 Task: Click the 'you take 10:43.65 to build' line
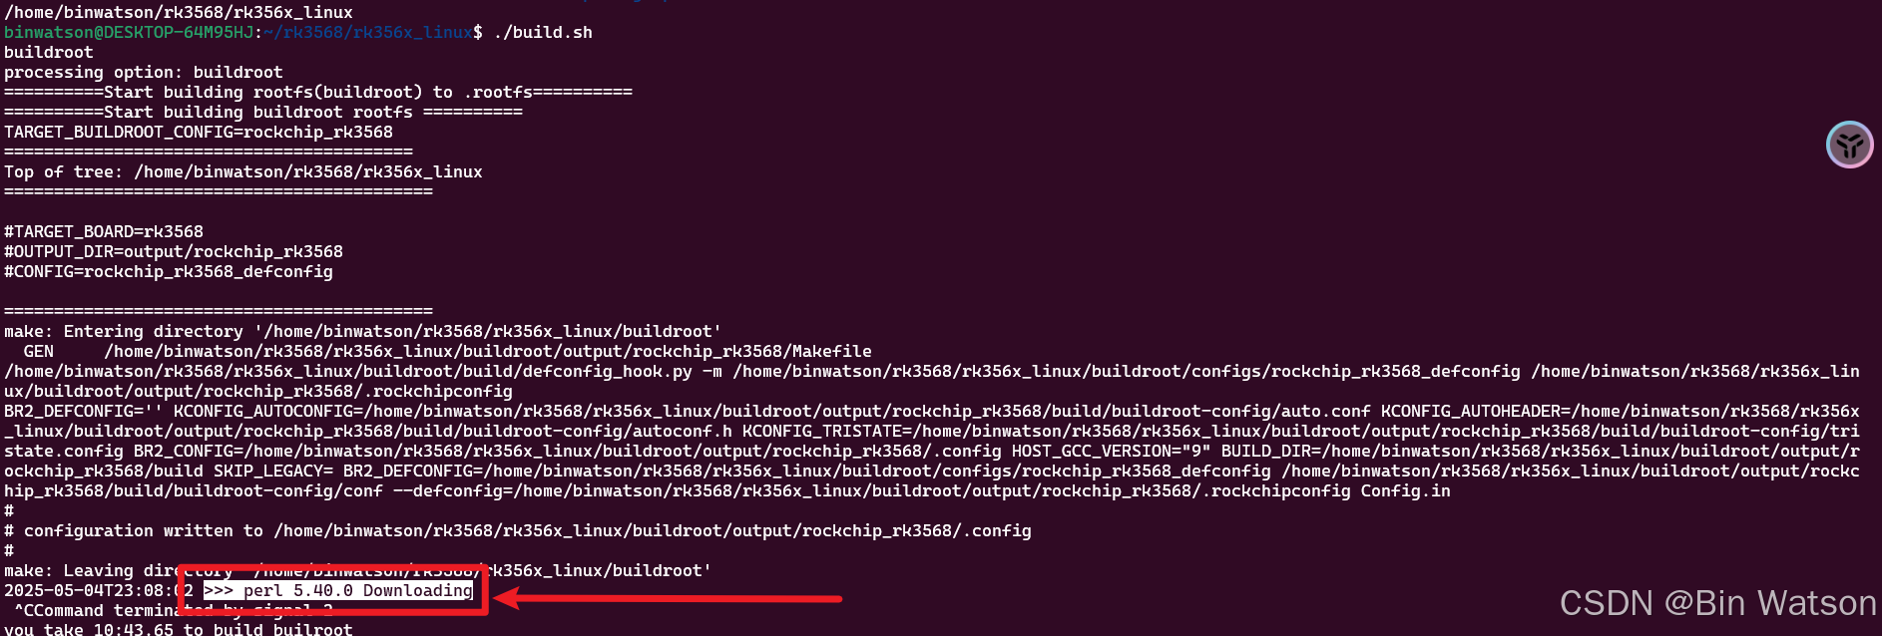pyautogui.click(x=179, y=629)
